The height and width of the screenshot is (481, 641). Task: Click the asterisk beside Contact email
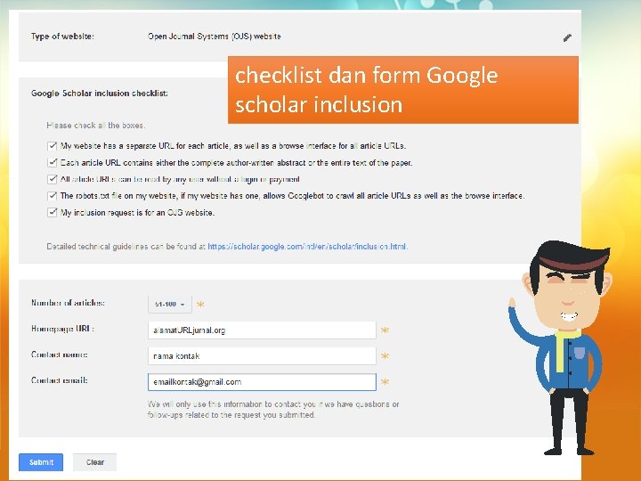385,383
